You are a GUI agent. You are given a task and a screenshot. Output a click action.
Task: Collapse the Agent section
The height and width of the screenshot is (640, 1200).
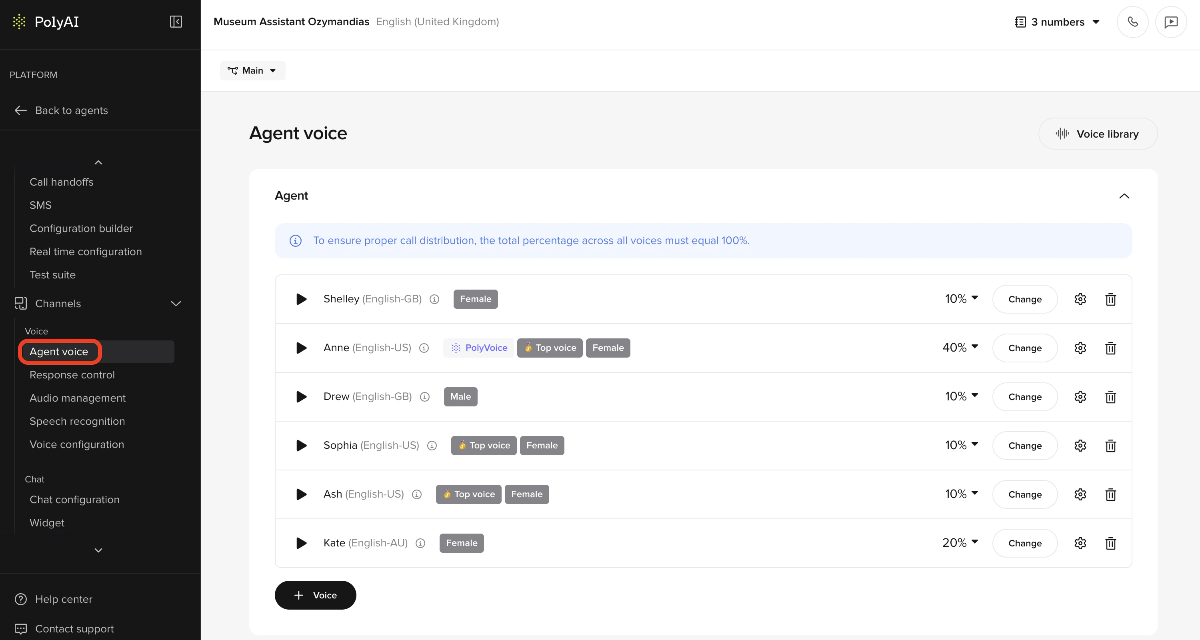[x=1124, y=196]
